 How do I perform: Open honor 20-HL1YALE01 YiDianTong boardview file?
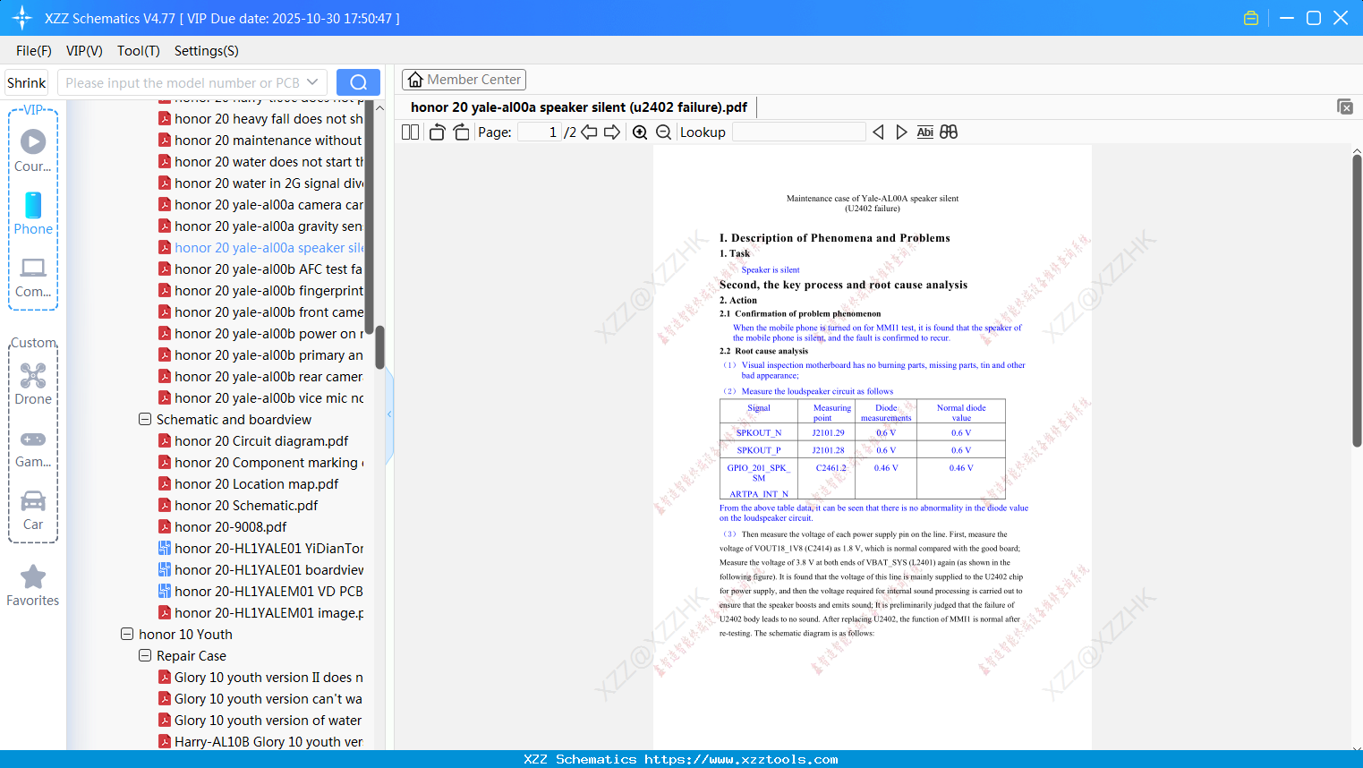pyautogui.click(x=260, y=548)
